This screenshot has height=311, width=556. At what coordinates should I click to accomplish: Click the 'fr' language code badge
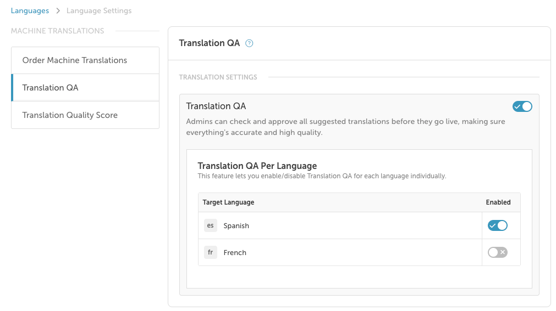click(210, 252)
